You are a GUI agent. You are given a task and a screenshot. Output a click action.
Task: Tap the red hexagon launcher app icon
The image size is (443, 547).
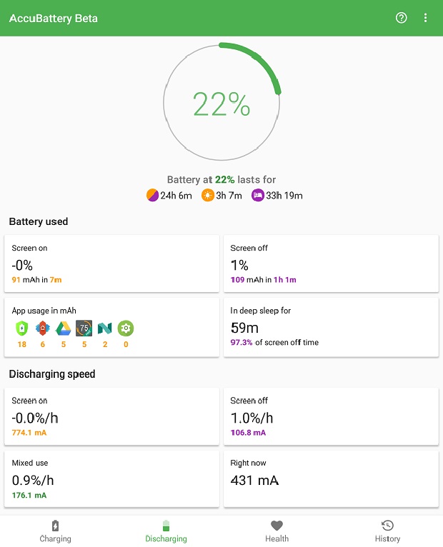click(43, 328)
